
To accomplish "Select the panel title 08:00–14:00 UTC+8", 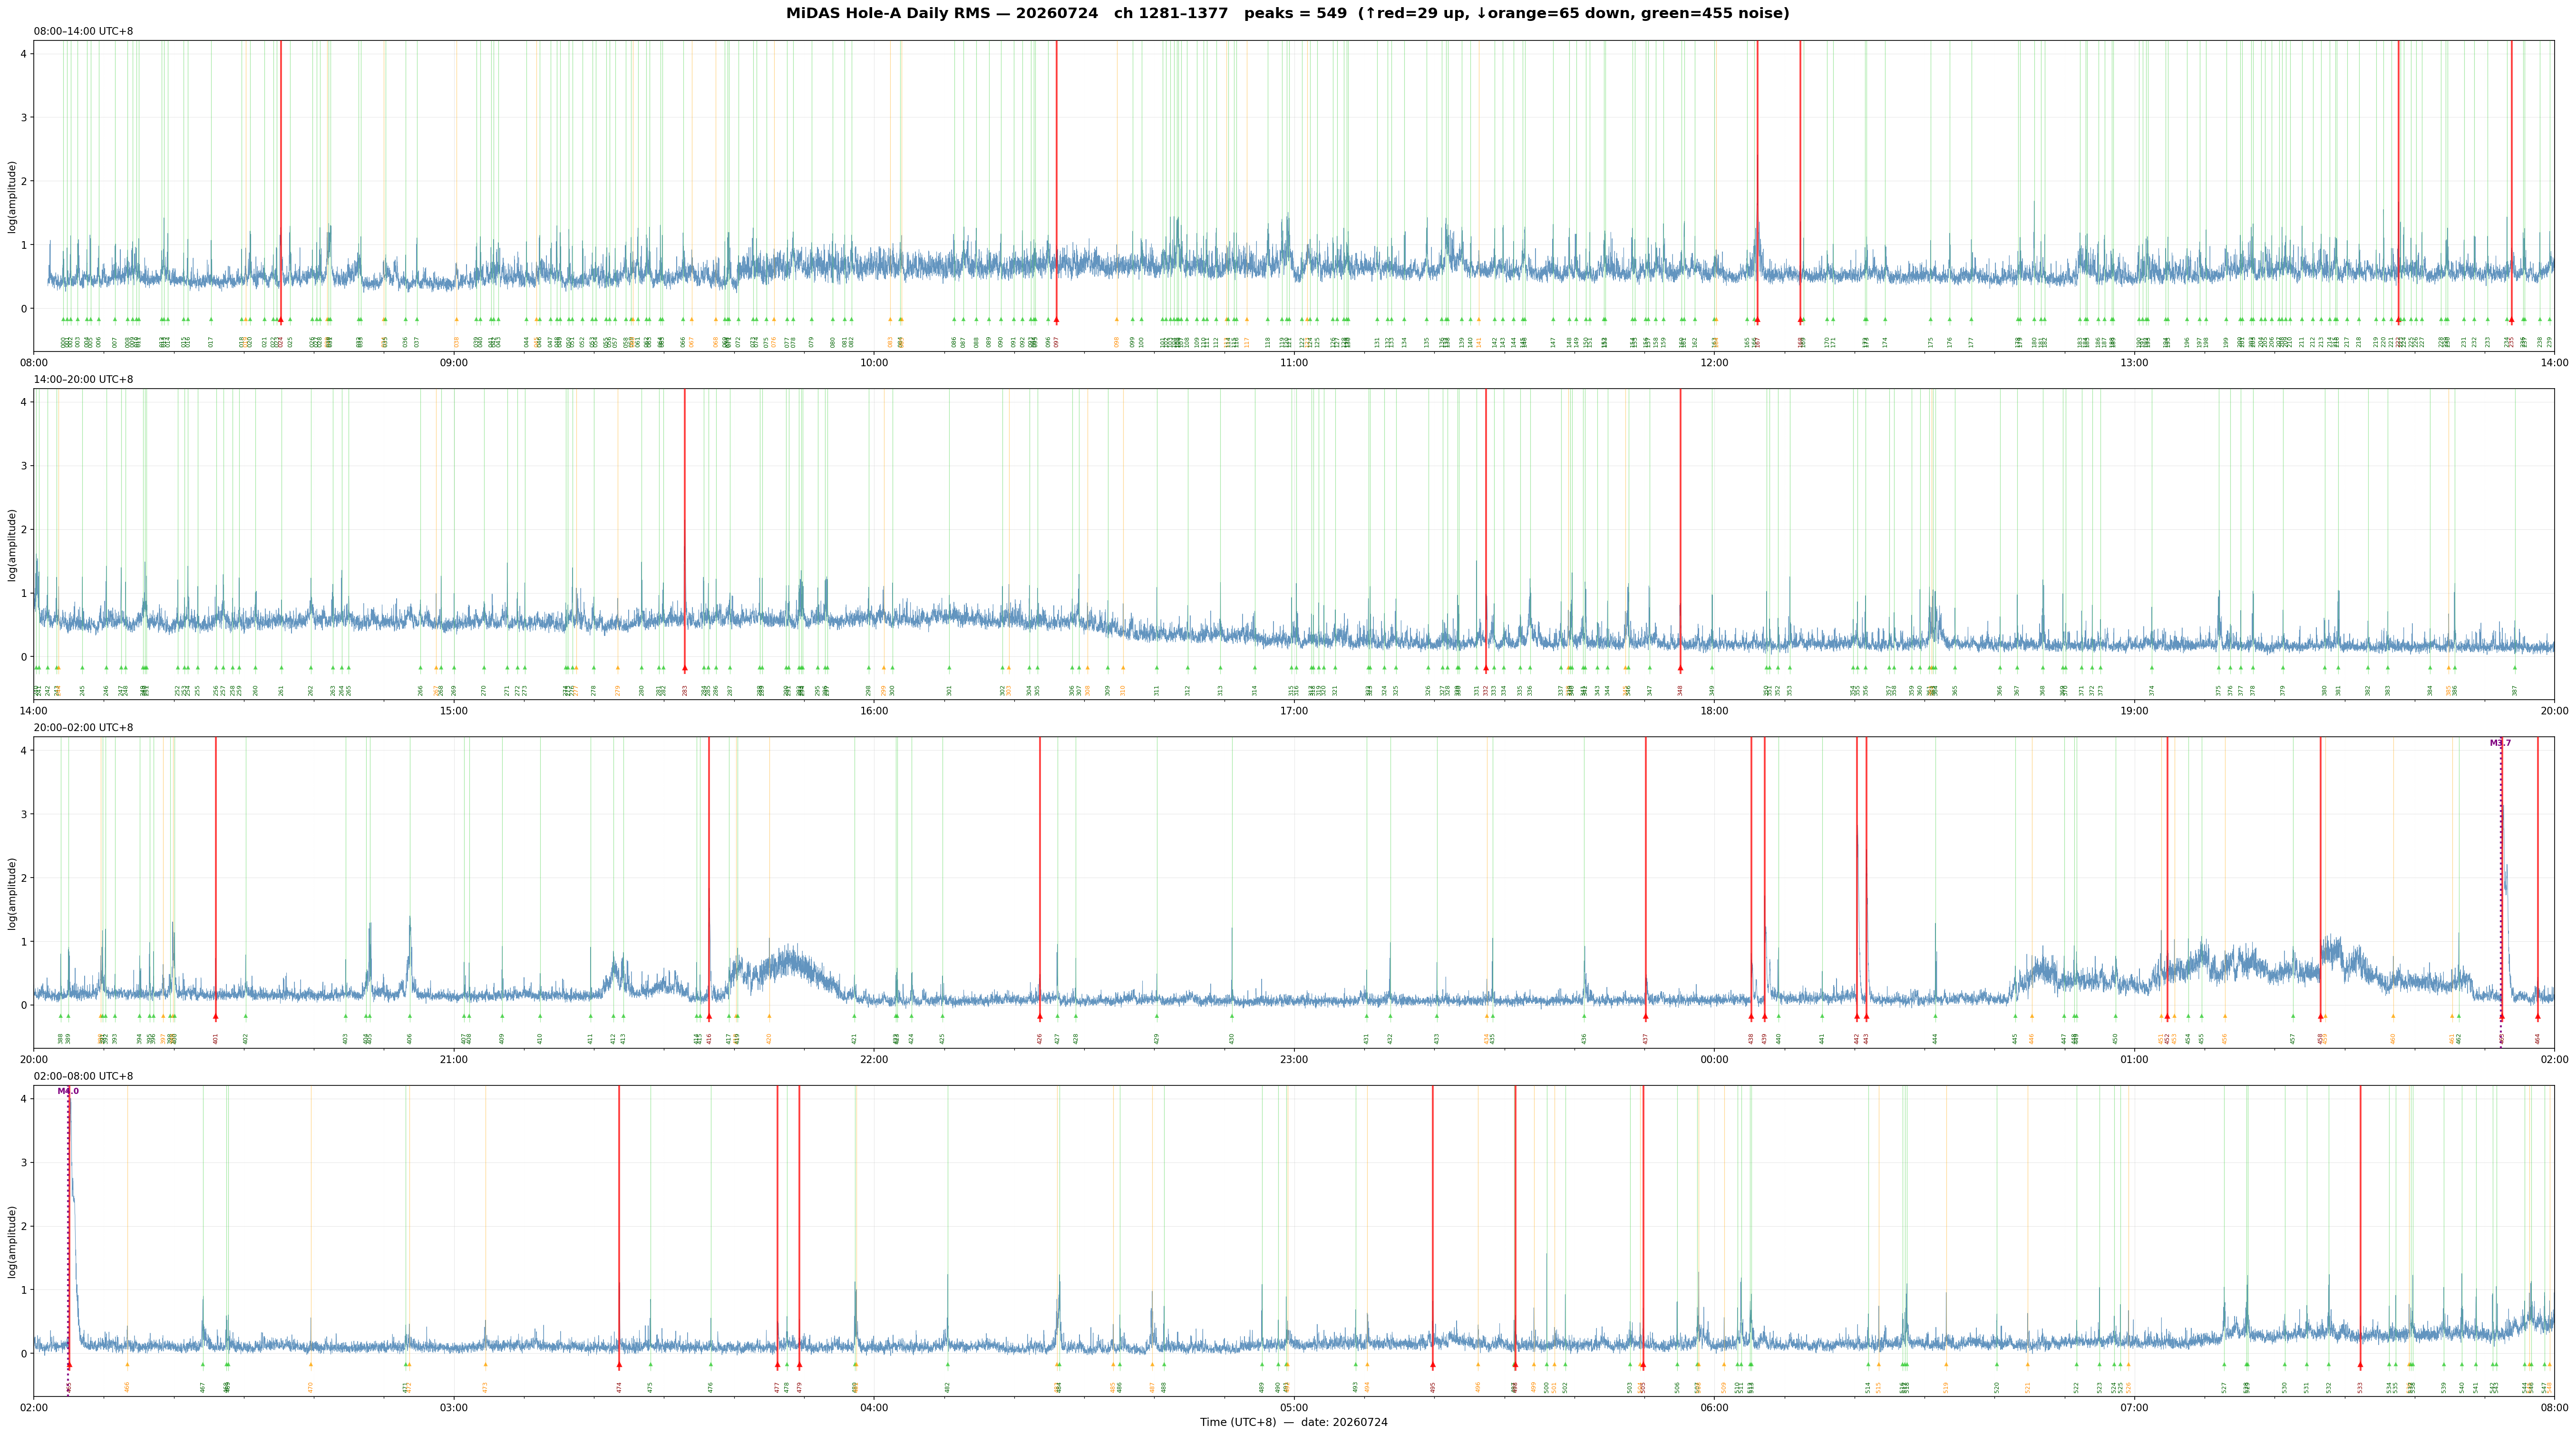I will (83, 31).
